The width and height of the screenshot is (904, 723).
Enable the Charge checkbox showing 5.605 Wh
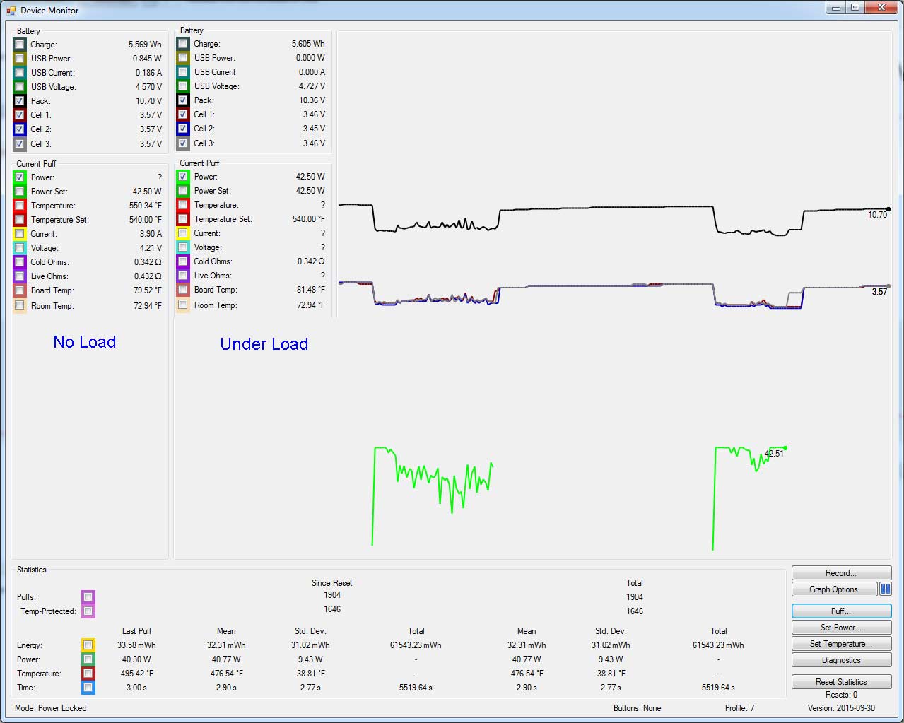pyautogui.click(x=183, y=44)
